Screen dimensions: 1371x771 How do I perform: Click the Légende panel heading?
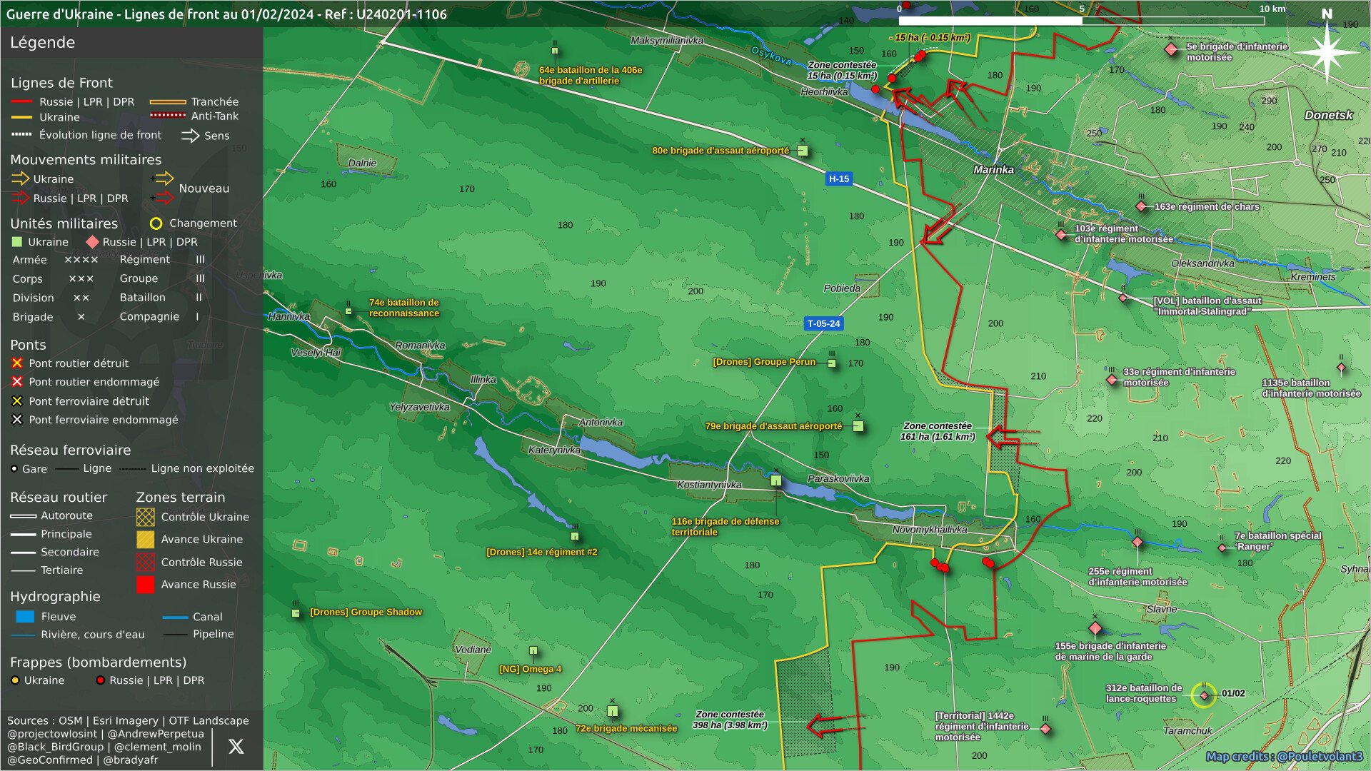42,42
